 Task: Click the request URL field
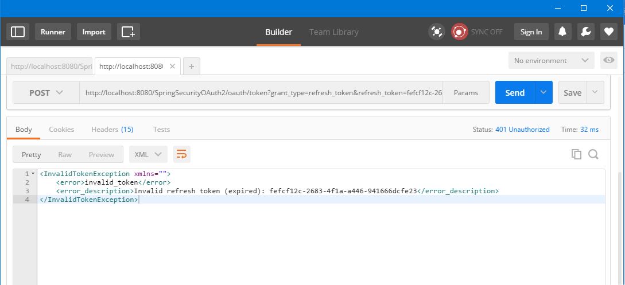(x=261, y=93)
